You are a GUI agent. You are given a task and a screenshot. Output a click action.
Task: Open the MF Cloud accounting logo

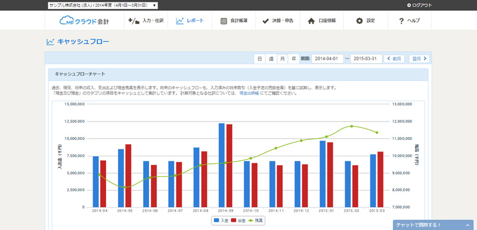click(x=84, y=21)
